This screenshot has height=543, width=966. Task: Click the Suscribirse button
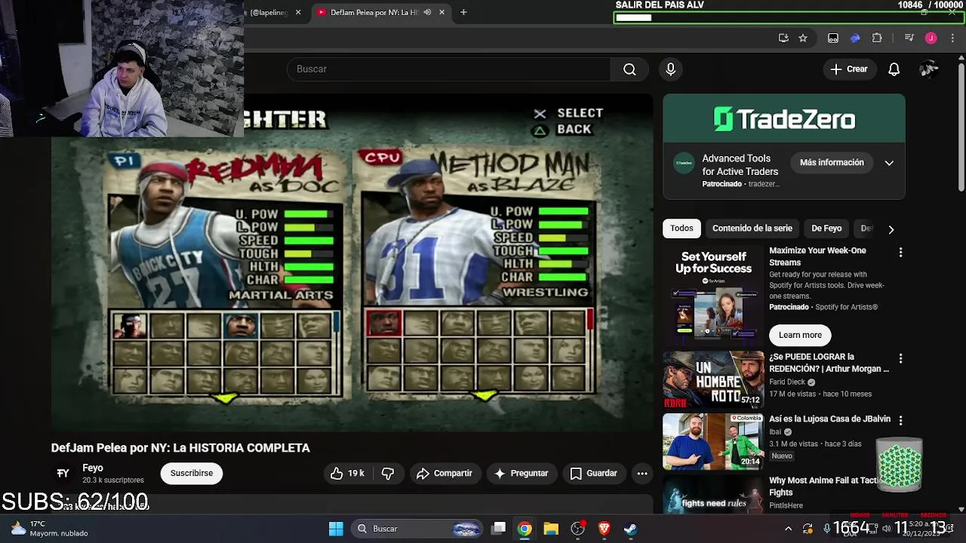click(192, 474)
